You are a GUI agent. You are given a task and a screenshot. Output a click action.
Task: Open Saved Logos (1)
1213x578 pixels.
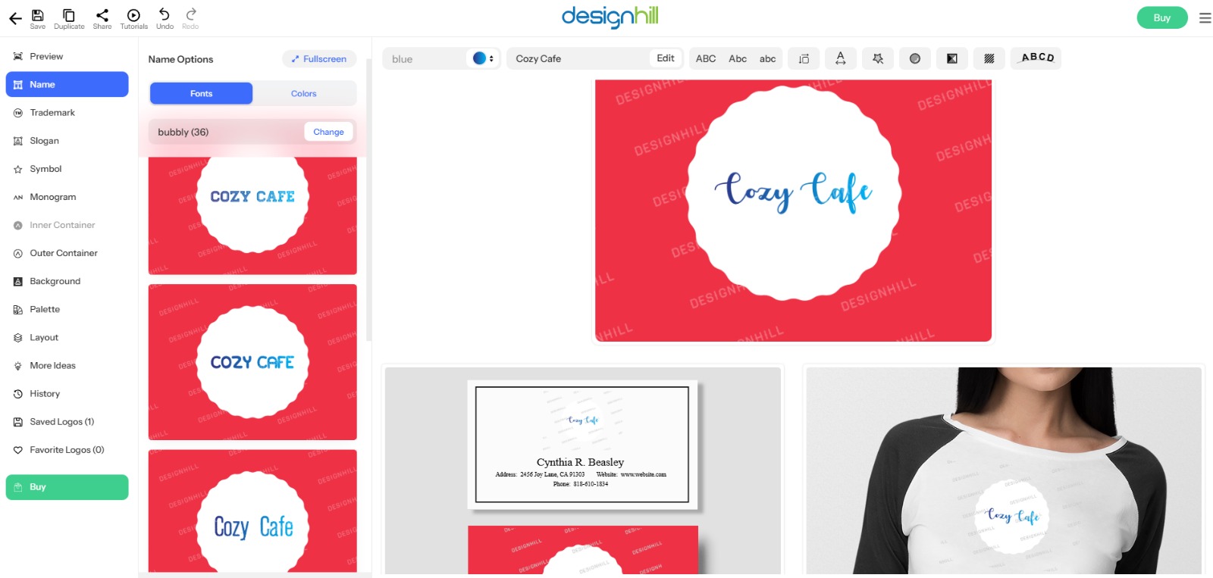[67, 421]
